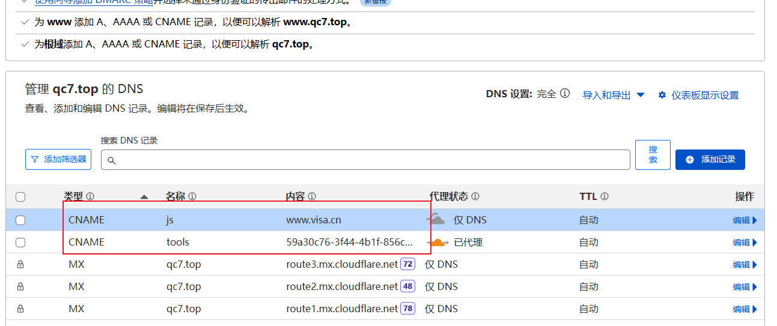Image resolution: width=777 pixels, height=326 pixels.
Task: Click the info icon next to 类型 header
Action: pyautogui.click(x=90, y=196)
